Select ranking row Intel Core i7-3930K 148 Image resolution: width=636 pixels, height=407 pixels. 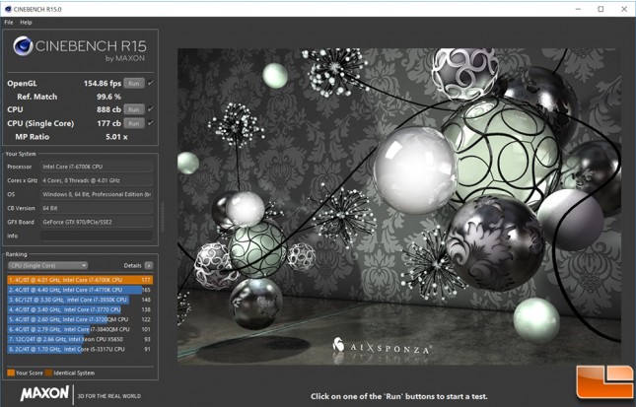tap(80, 300)
